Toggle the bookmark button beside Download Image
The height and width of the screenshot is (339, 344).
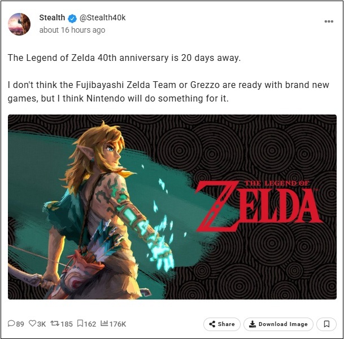tap(326, 324)
